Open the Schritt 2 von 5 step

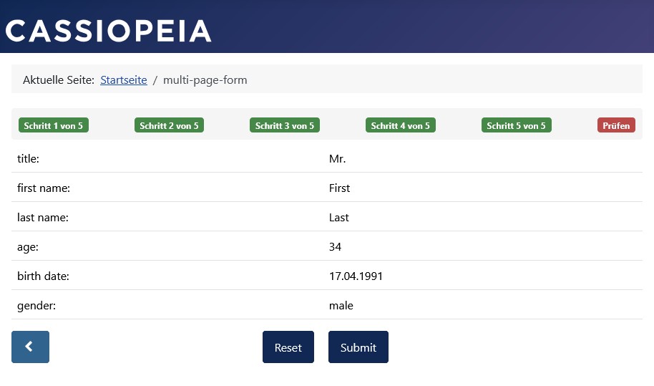tap(170, 125)
